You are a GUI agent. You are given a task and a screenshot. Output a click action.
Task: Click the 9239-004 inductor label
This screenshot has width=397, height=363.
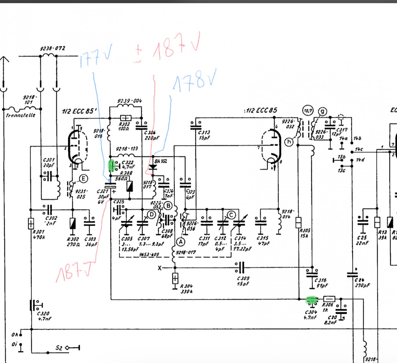[129, 101]
